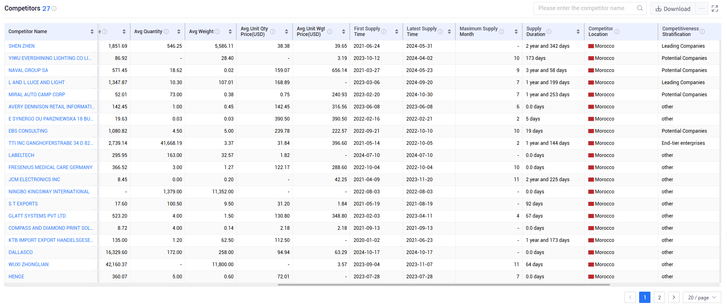Open HENGE competitor link
The width and height of the screenshot is (727, 307).
pyautogui.click(x=16, y=277)
